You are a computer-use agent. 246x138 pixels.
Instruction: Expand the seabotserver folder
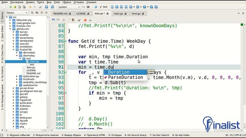point(17,85)
